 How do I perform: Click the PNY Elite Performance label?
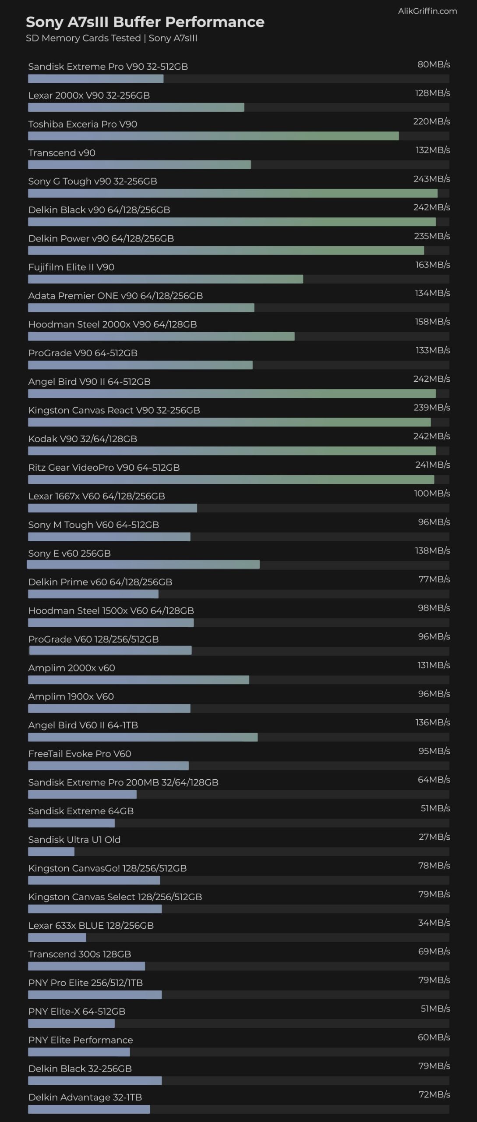coord(81,1040)
